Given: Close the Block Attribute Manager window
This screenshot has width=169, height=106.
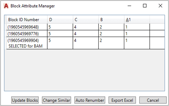Looking at the screenshot, I should (160, 6).
